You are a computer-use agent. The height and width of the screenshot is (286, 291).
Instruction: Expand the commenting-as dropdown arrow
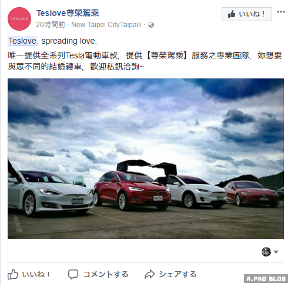(276, 252)
